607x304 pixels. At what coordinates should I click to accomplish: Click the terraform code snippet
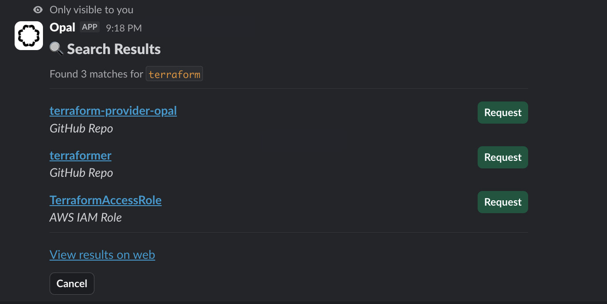point(174,74)
